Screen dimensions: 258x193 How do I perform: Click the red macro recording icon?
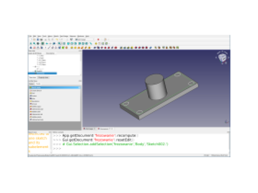coord(98,40)
